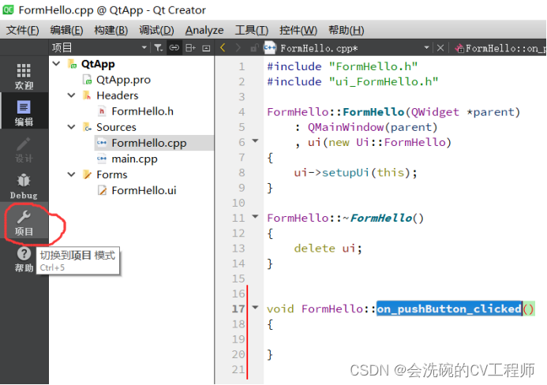Screen dimensions: 547x385
Task: Select FormHello.cpp in the project tree
Action: pos(149,143)
